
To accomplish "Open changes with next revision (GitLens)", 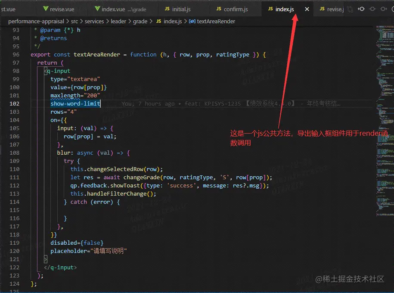I will (x=383, y=9).
